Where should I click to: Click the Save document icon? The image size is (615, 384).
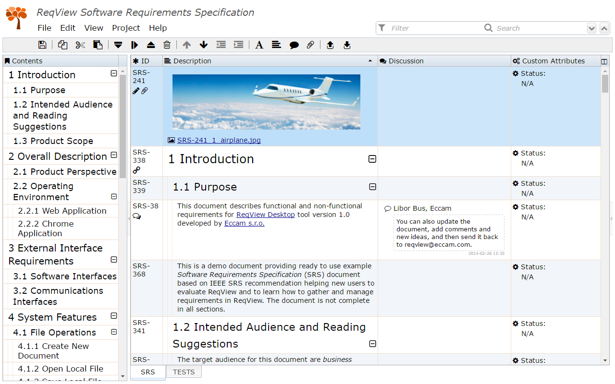click(x=42, y=45)
